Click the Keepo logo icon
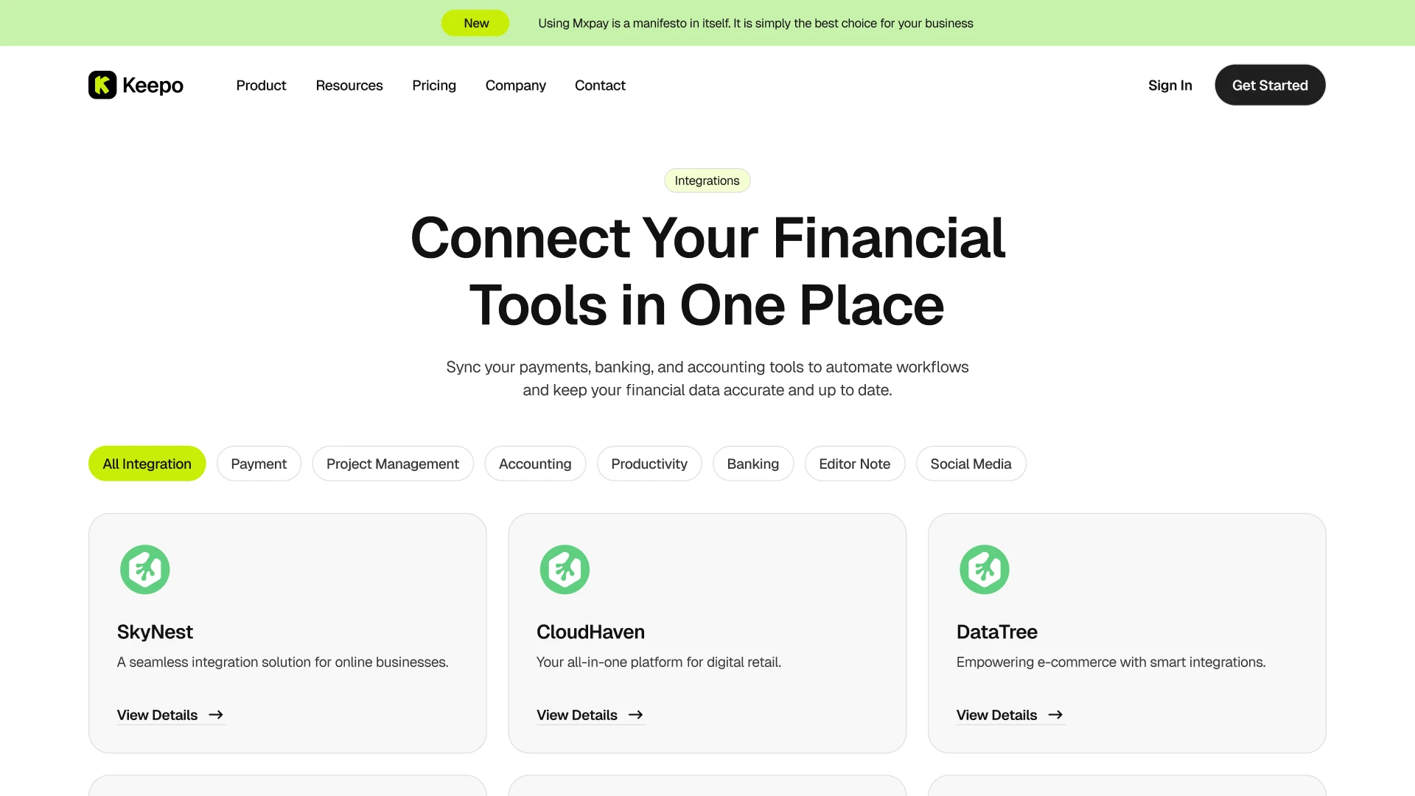The width and height of the screenshot is (1415, 796). click(102, 85)
